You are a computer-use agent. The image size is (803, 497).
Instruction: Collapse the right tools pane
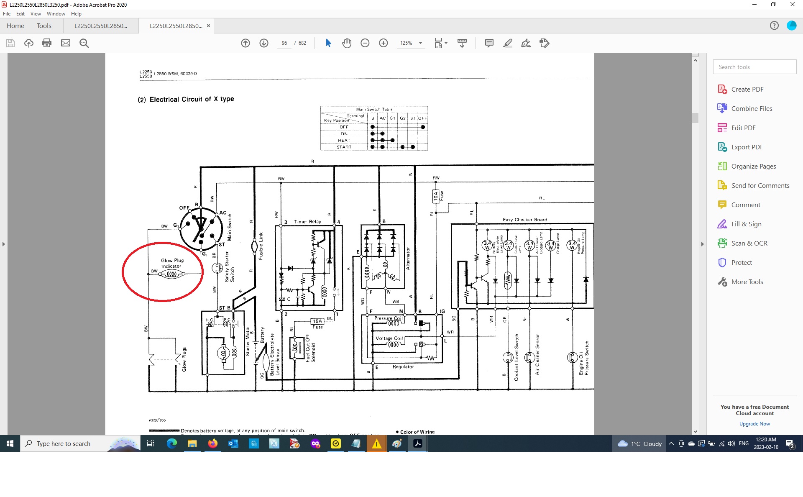(x=703, y=244)
